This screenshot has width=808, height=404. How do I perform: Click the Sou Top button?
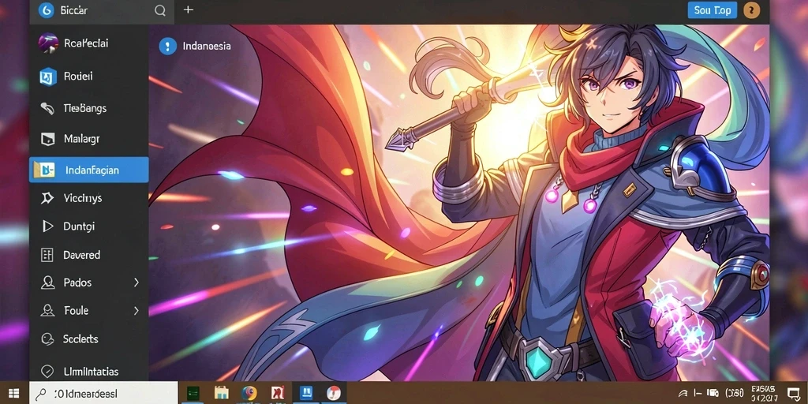coord(713,9)
